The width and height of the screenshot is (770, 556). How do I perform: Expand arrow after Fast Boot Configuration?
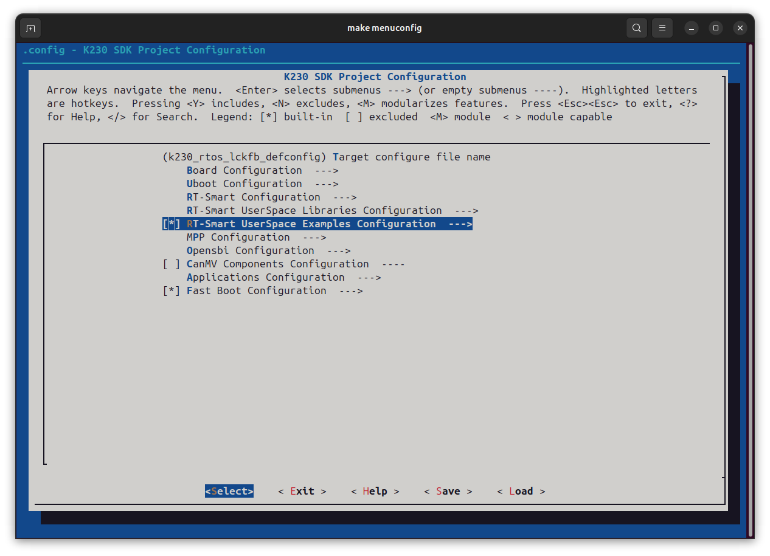click(x=351, y=290)
